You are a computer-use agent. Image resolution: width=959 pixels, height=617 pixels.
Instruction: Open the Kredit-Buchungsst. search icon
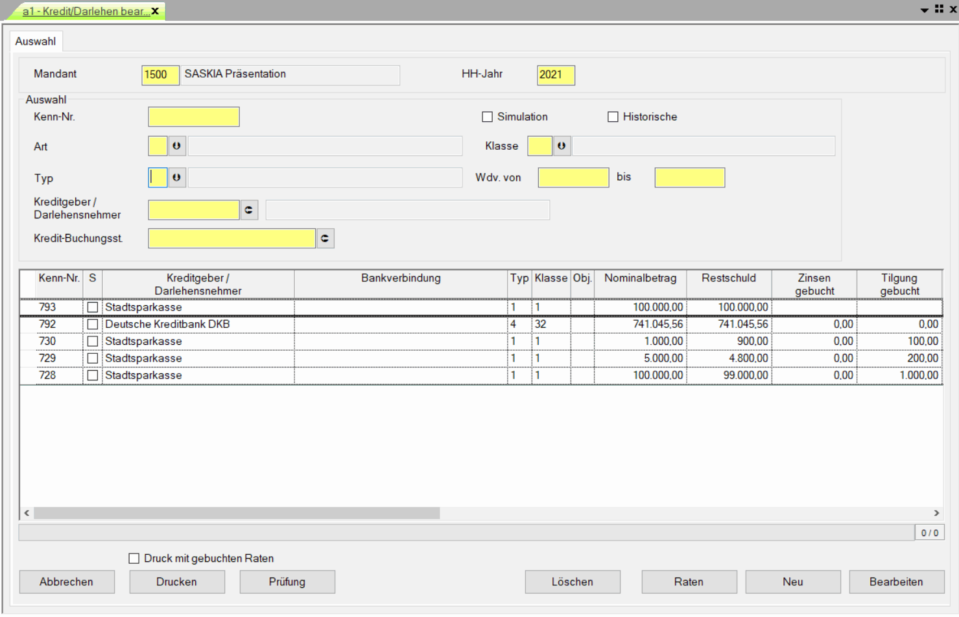325,239
